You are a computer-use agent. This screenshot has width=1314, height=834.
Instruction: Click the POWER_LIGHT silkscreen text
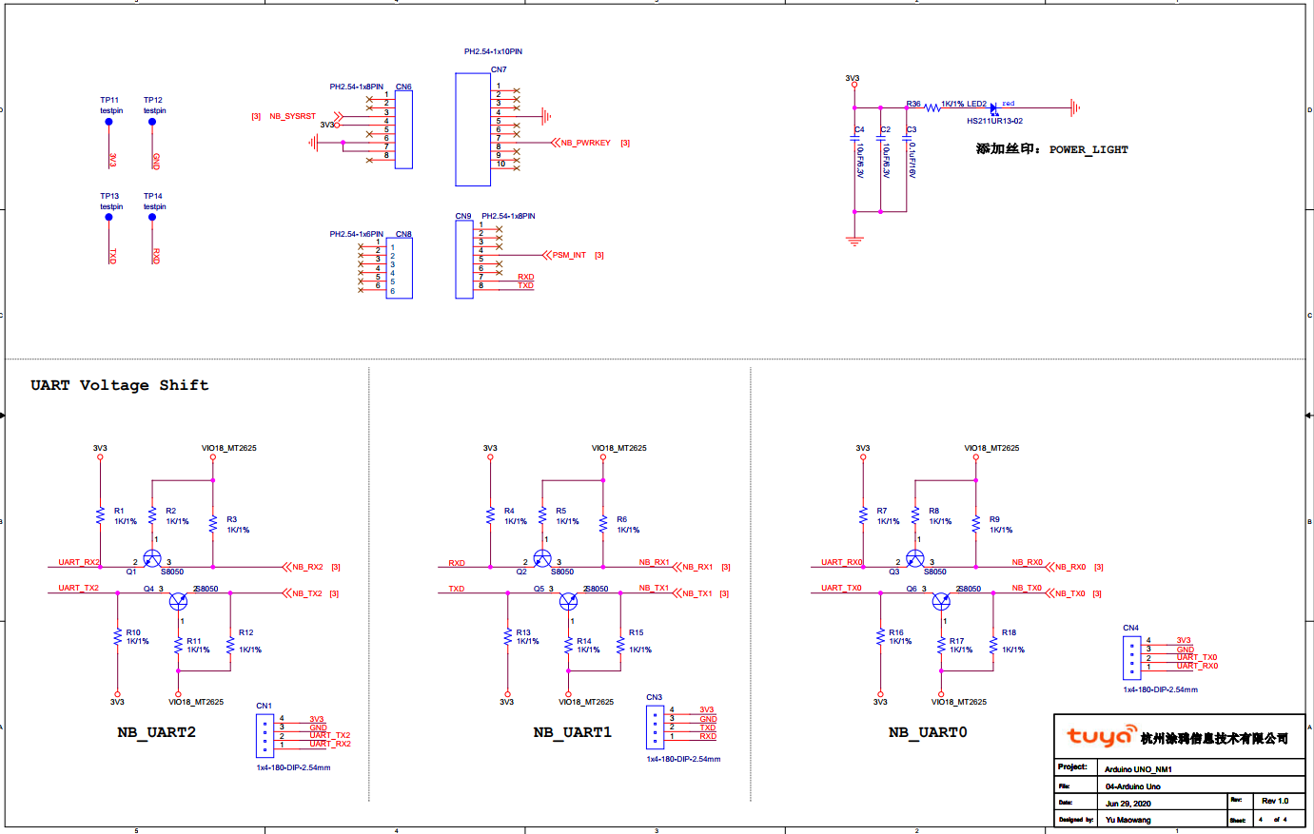[1088, 149]
